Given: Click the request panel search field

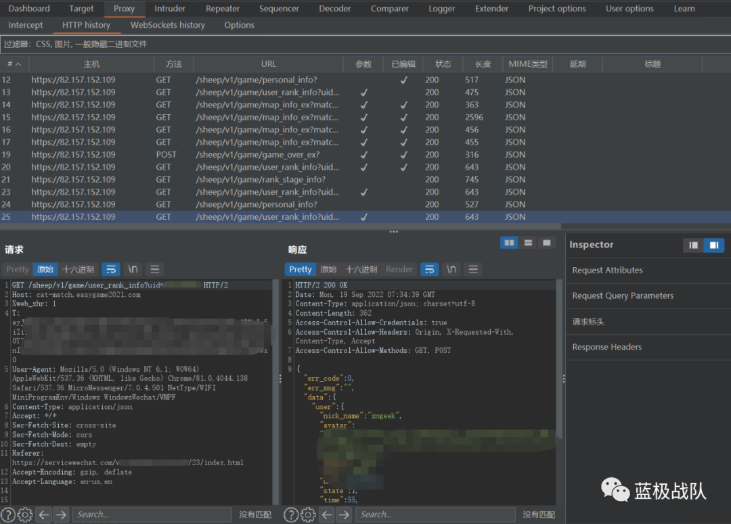Looking at the screenshot, I should tap(152, 515).
